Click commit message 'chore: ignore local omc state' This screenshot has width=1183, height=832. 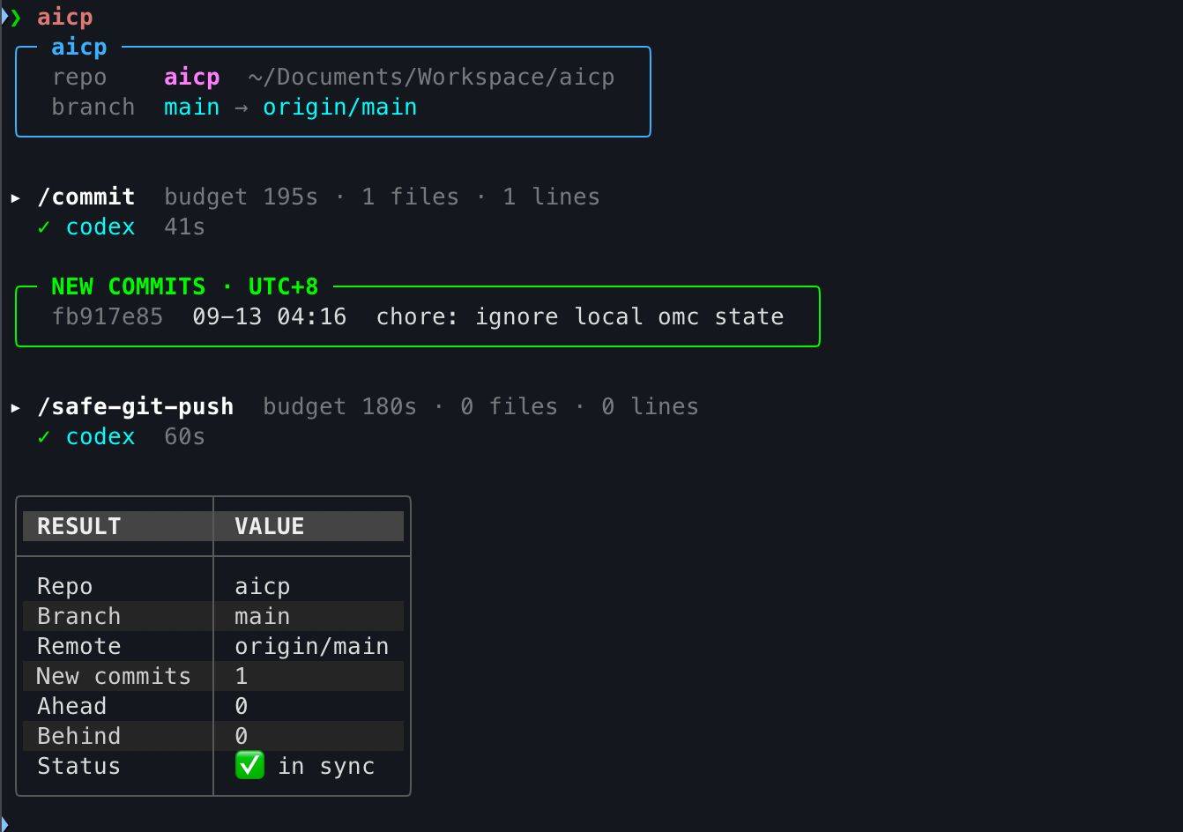pyautogui.click(x=579, y=316)
